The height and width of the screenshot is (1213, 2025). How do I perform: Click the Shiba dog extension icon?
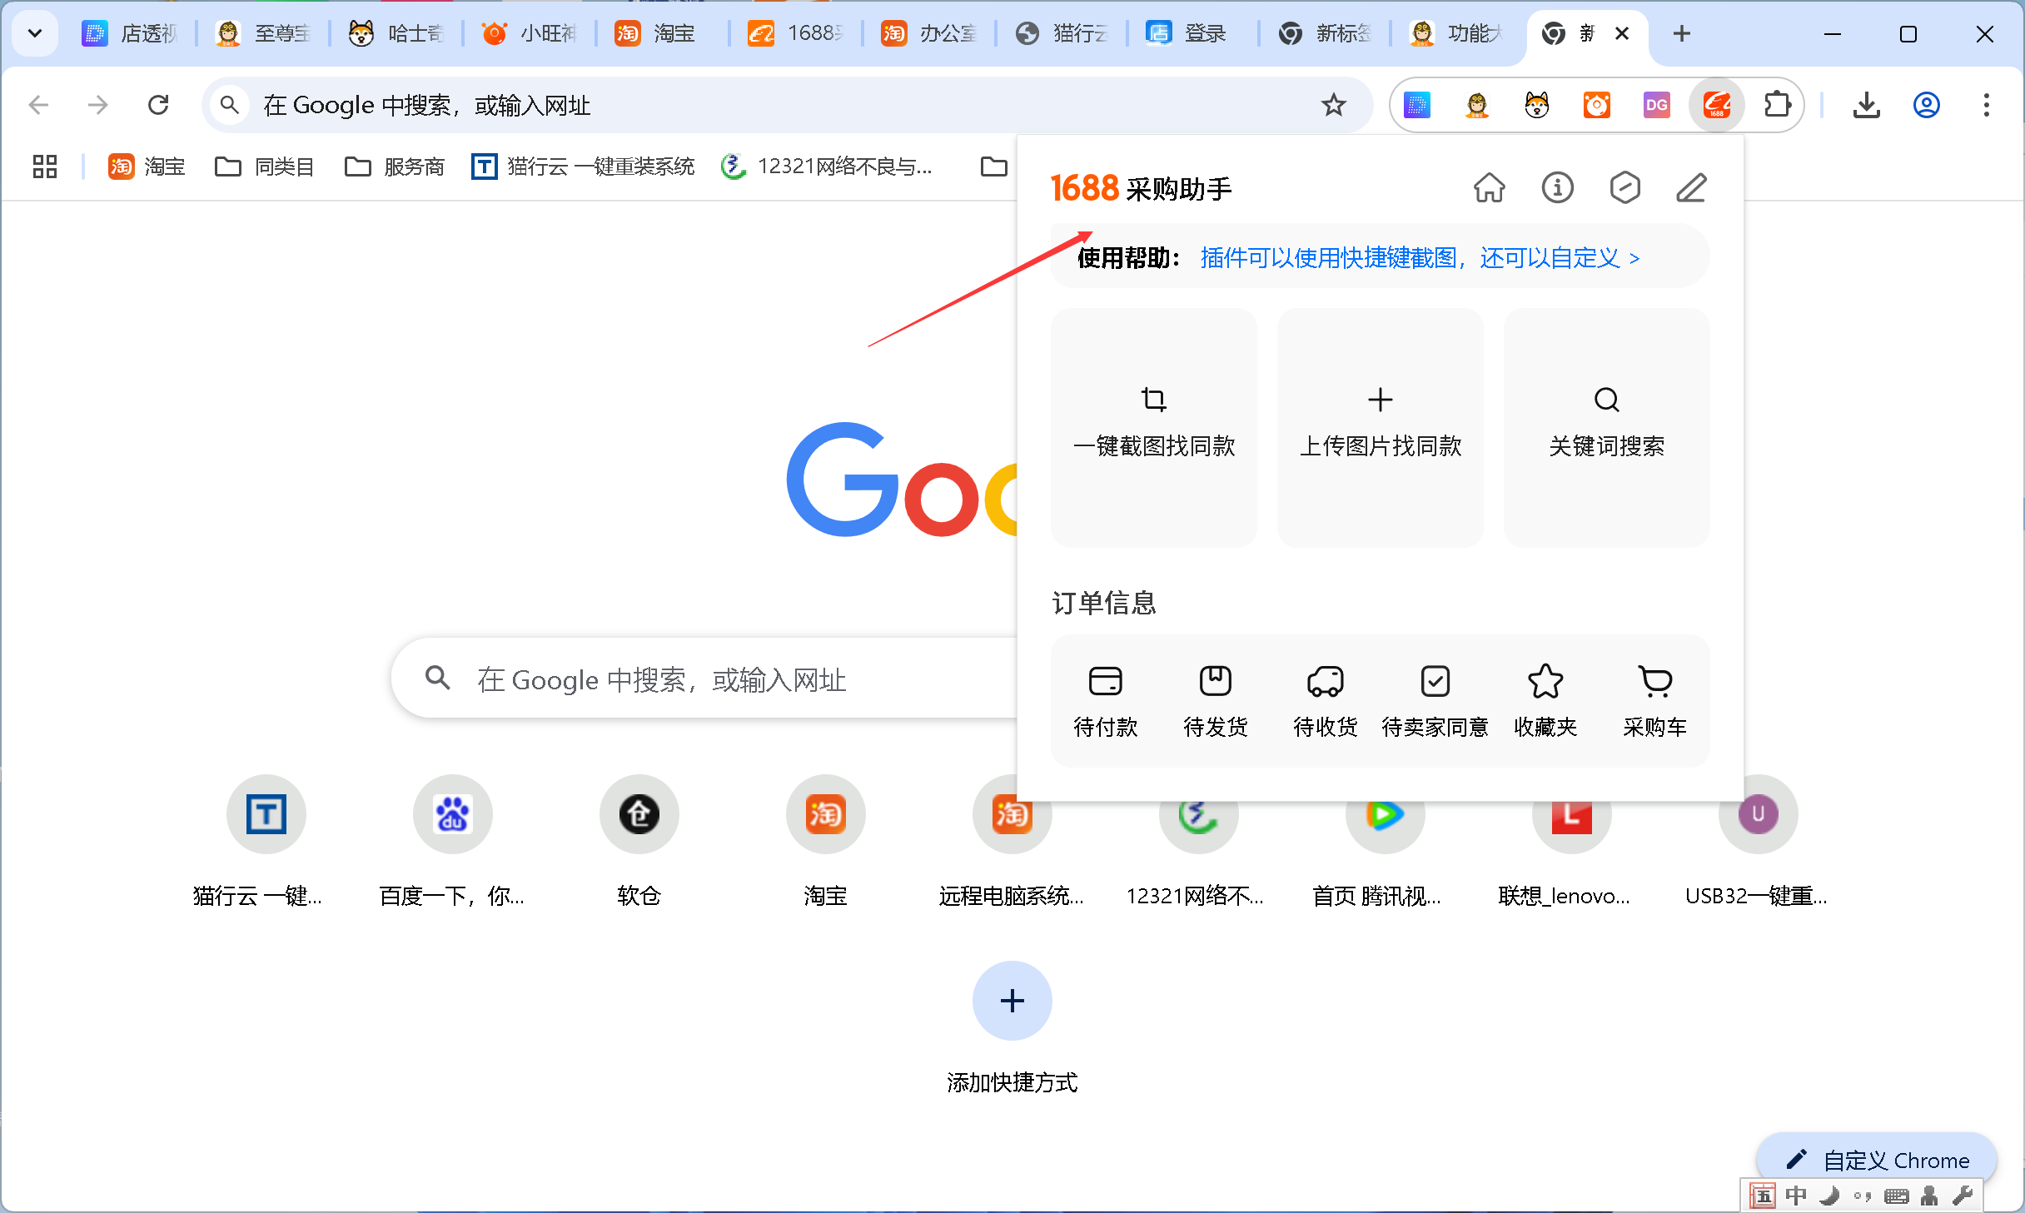click(1537, 105)
